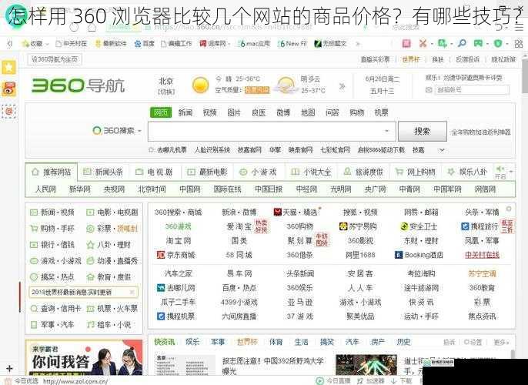The image size is (528, 385).
Task: Expand the hot search words chevron
Action: pos(442,150)
